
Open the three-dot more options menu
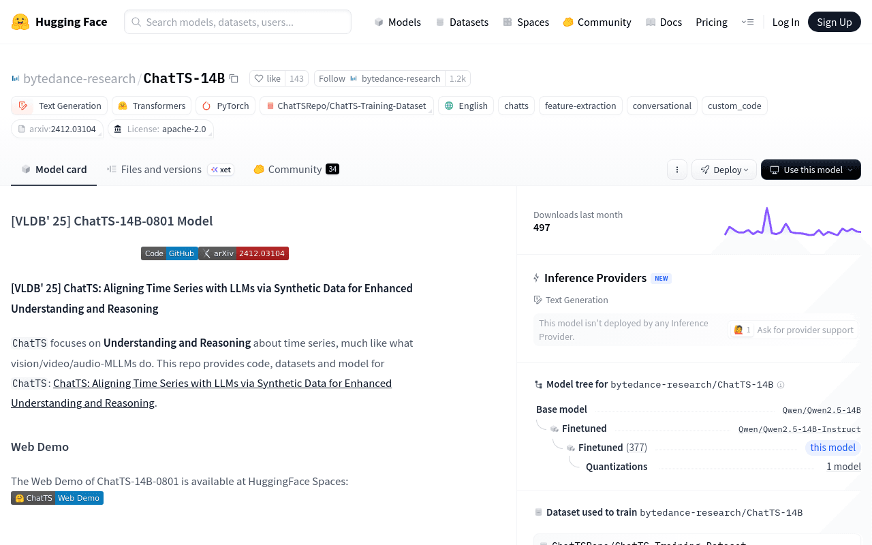point(676,170)
